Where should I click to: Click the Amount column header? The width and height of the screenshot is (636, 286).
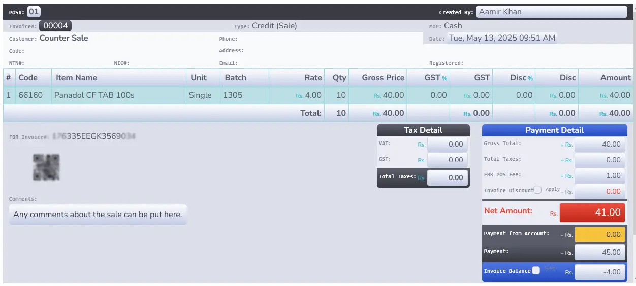615,78
